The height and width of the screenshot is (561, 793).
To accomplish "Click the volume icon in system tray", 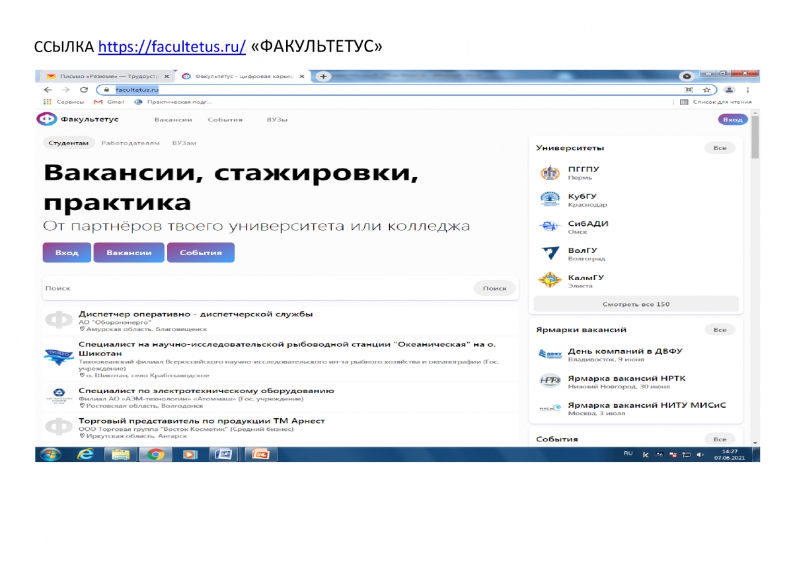I will pyautogui.click(x=700, y=455).
